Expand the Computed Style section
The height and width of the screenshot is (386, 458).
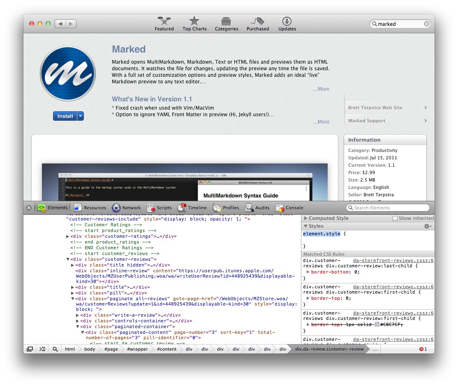point(306,218)
